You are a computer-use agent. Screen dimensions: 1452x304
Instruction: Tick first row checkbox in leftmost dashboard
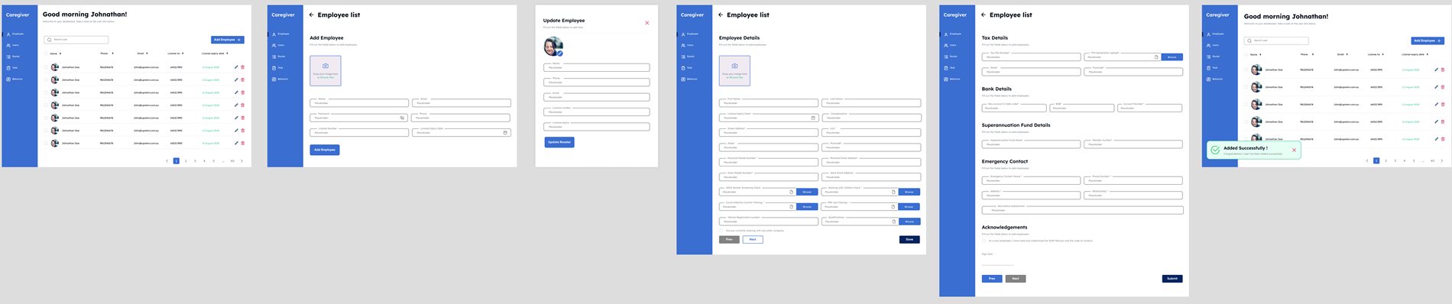pos(46,67)
